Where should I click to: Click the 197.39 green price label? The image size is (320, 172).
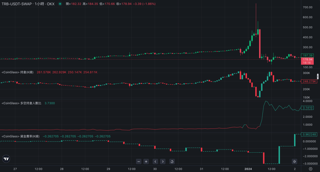point(307,55)
